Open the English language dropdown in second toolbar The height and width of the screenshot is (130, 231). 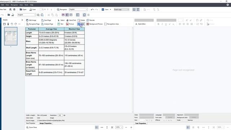coord(27,15)
